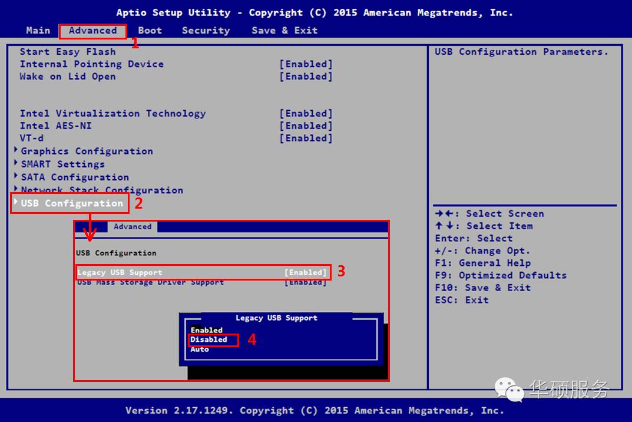The width and height of the screenshot is (632, 422).
Task: Toggle Wake on Lid Open Enabled value
Action: click(306, 77)
